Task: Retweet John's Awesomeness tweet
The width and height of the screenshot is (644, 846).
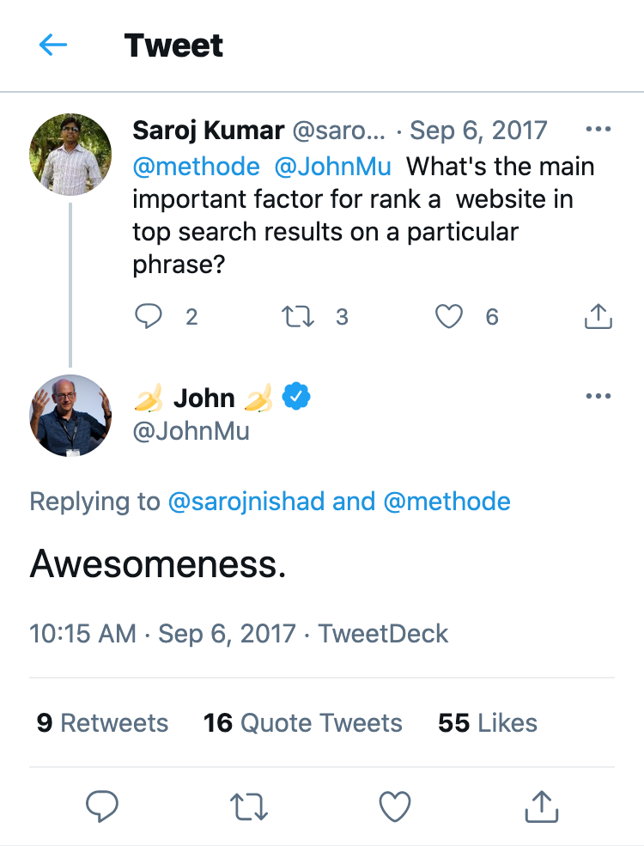Action: (248, 806)
